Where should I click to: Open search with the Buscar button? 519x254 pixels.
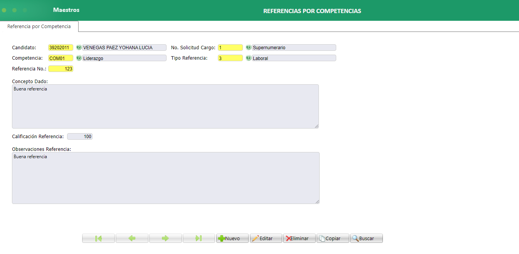click(366, 238)
